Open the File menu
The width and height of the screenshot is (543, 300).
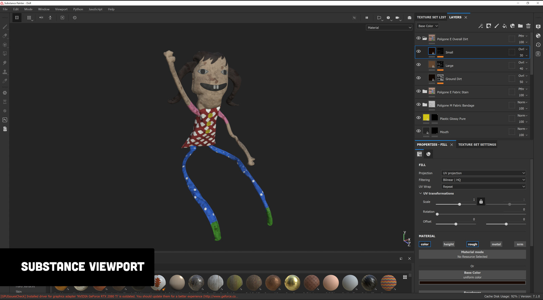pos(5,9)
